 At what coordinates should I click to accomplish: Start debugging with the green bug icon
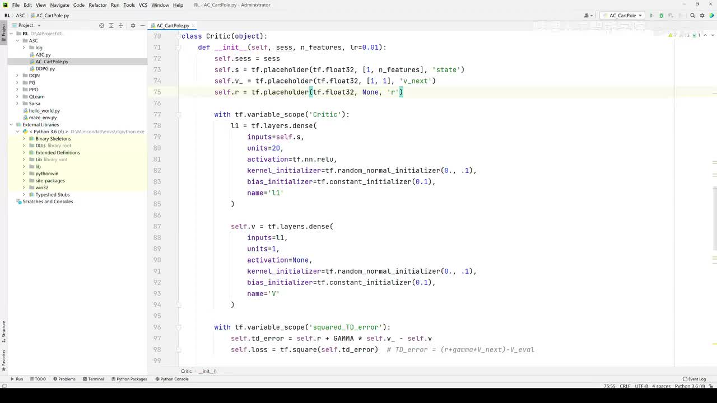click(661, 16)
